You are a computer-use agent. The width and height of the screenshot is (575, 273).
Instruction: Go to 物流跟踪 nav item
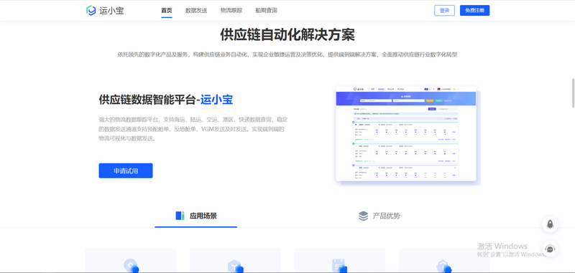[x=231, y=11]
